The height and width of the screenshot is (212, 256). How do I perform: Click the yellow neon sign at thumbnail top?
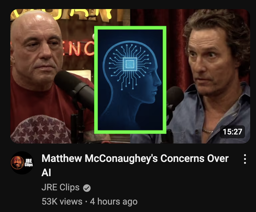(69, 15)
